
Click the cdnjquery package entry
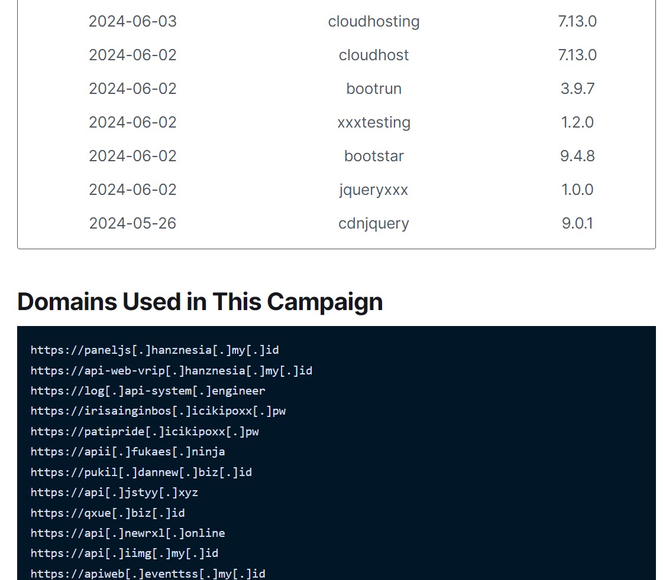click(x=374, y=223)
